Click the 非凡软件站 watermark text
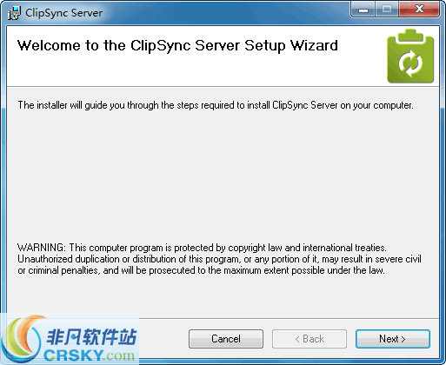446x365 pixels. click(91, 336)
